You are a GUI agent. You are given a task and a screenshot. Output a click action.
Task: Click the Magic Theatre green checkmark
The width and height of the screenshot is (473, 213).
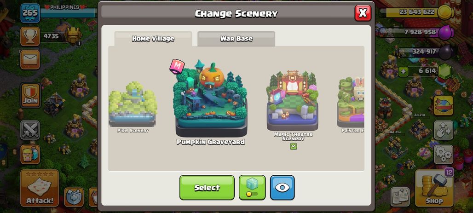tap(294, 146)
